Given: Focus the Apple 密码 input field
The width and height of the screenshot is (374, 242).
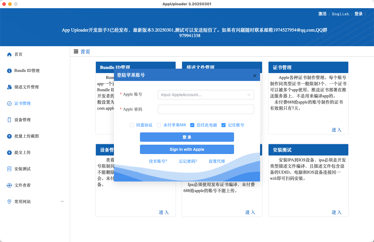Looking at the screenshot, I should pos(206,109).
